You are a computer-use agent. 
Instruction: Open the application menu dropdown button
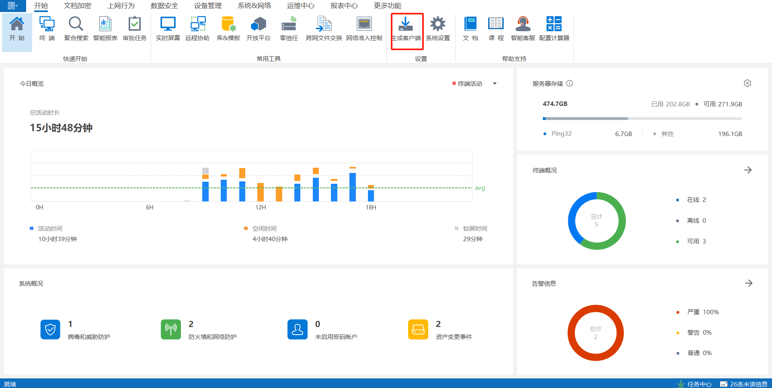[13, 6]
